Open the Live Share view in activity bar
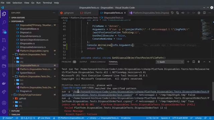Viewport: 214px width, 120px height. (4, 92)
